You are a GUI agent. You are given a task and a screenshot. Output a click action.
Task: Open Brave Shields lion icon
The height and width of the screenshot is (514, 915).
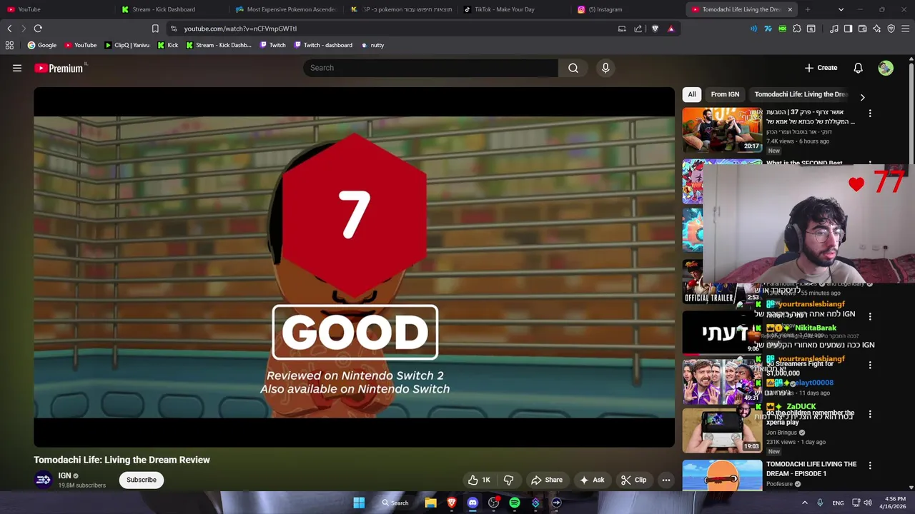point(655,29)
